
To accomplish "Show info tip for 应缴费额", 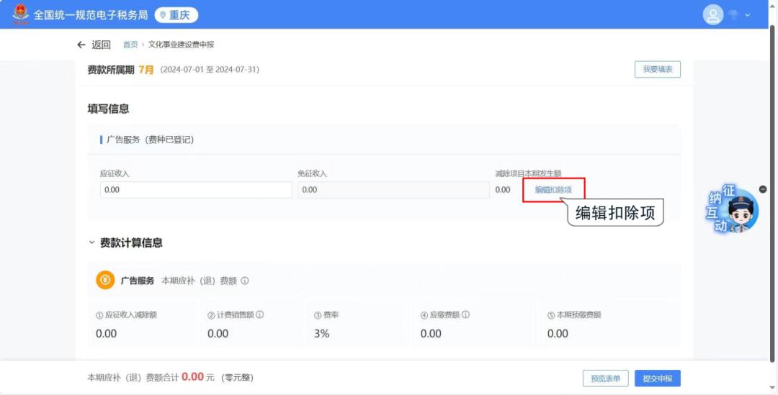I will (466, 314).
